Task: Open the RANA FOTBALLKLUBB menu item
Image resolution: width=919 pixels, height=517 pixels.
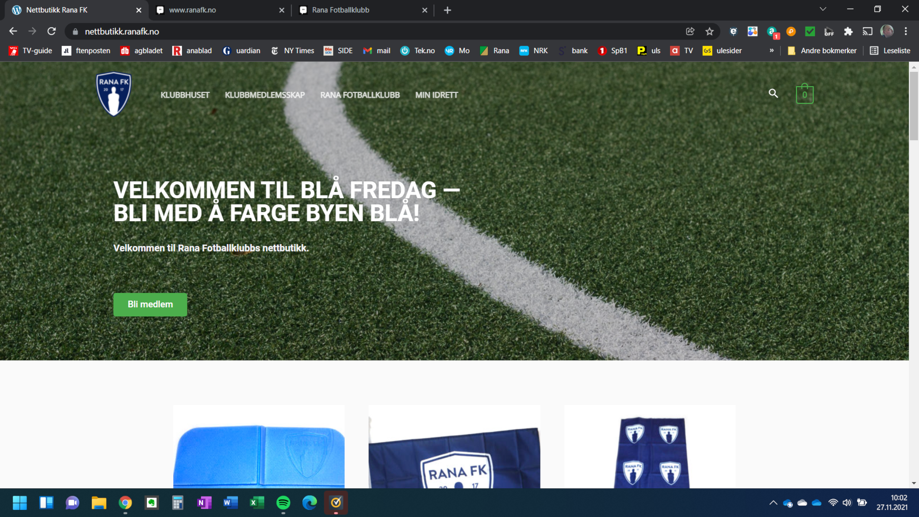Action: (360, 95)
